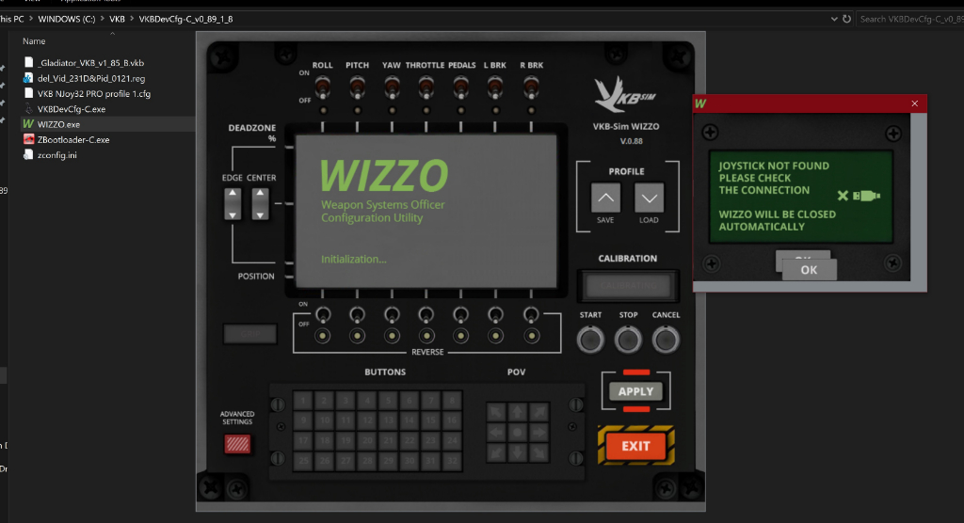Click POV right arrow button
This screenshot has height=523, width=964.
coord(538,433)
